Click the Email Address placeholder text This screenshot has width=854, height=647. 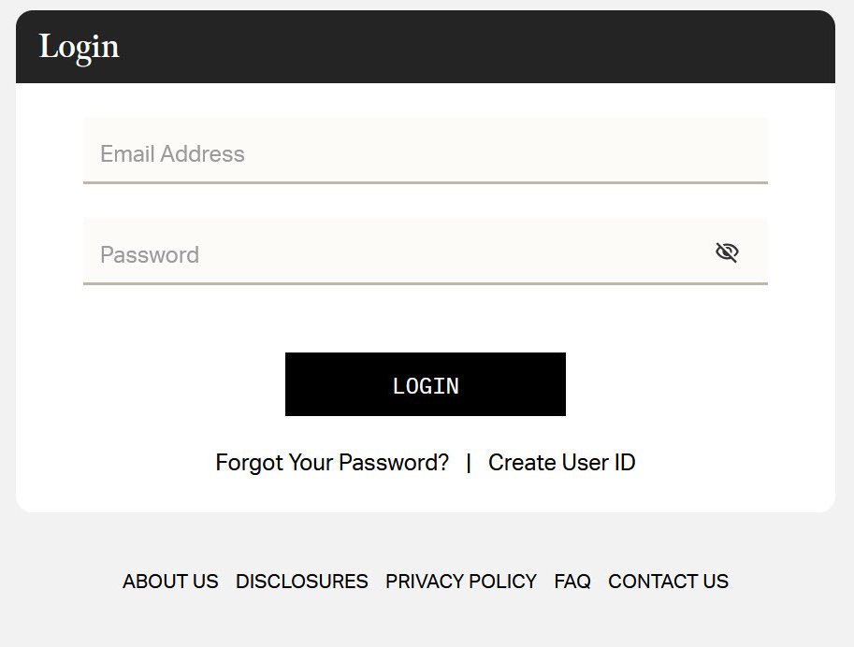[x=172, y=154]
